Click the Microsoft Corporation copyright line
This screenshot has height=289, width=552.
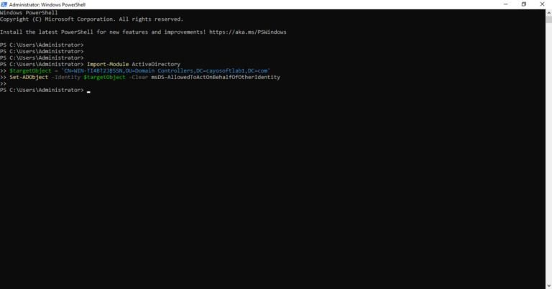pyautogui.click(x=91, y=19)
